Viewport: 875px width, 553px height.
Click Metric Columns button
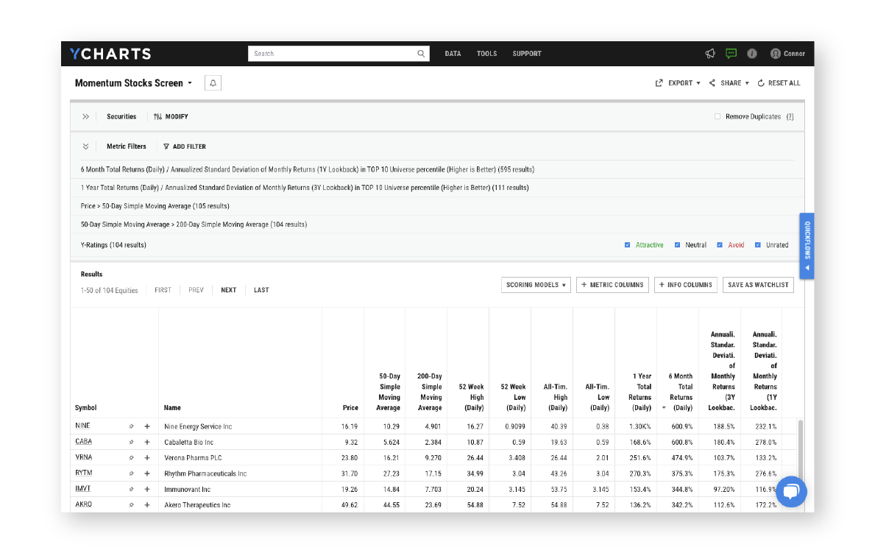click(612, 285)
